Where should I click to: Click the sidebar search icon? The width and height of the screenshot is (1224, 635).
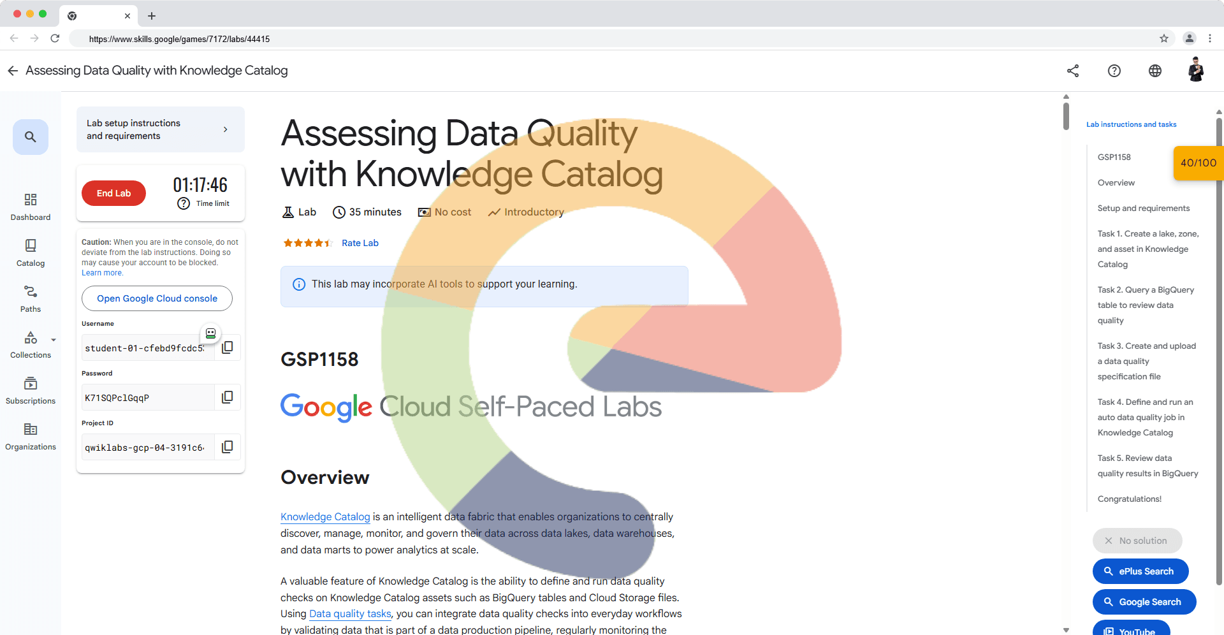click(x=31, y=136)
